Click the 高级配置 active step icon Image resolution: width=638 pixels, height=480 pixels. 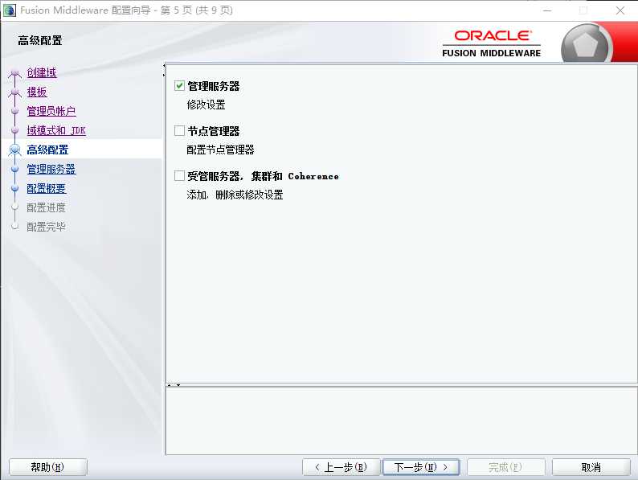pyautogui.click(x=15, y=150)
